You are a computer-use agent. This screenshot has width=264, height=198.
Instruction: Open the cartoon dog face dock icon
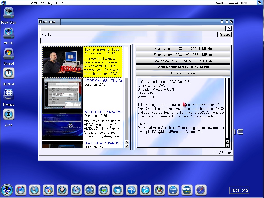pos(62,190)
